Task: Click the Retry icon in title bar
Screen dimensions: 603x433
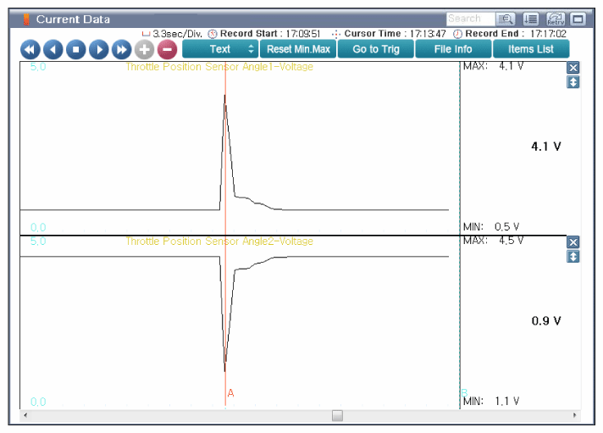Action: pos(556,19)
